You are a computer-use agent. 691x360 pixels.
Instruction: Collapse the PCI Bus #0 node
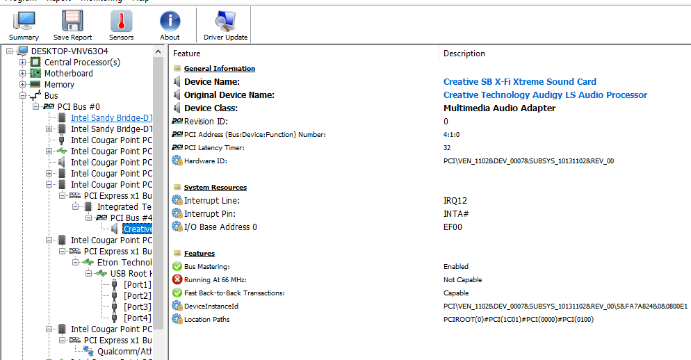click(x=35, y=106)
